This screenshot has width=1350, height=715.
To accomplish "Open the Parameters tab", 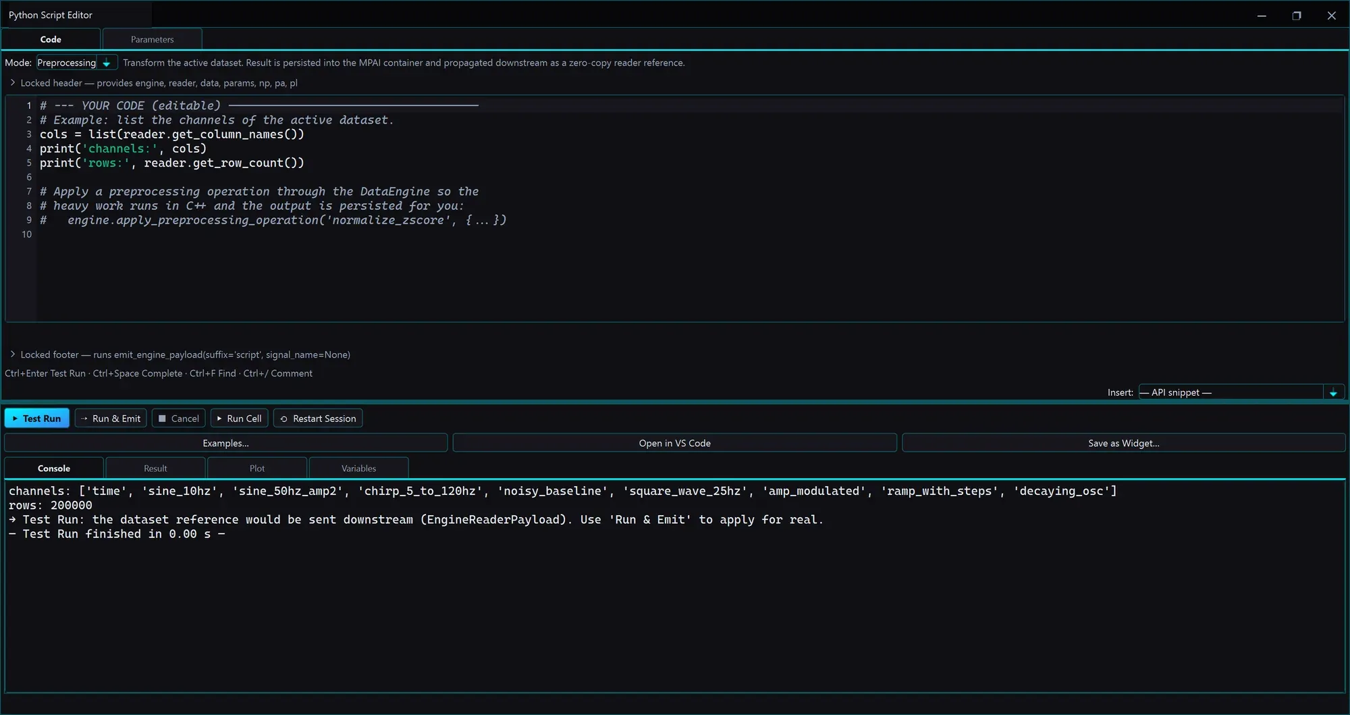I will pos(152,39).
